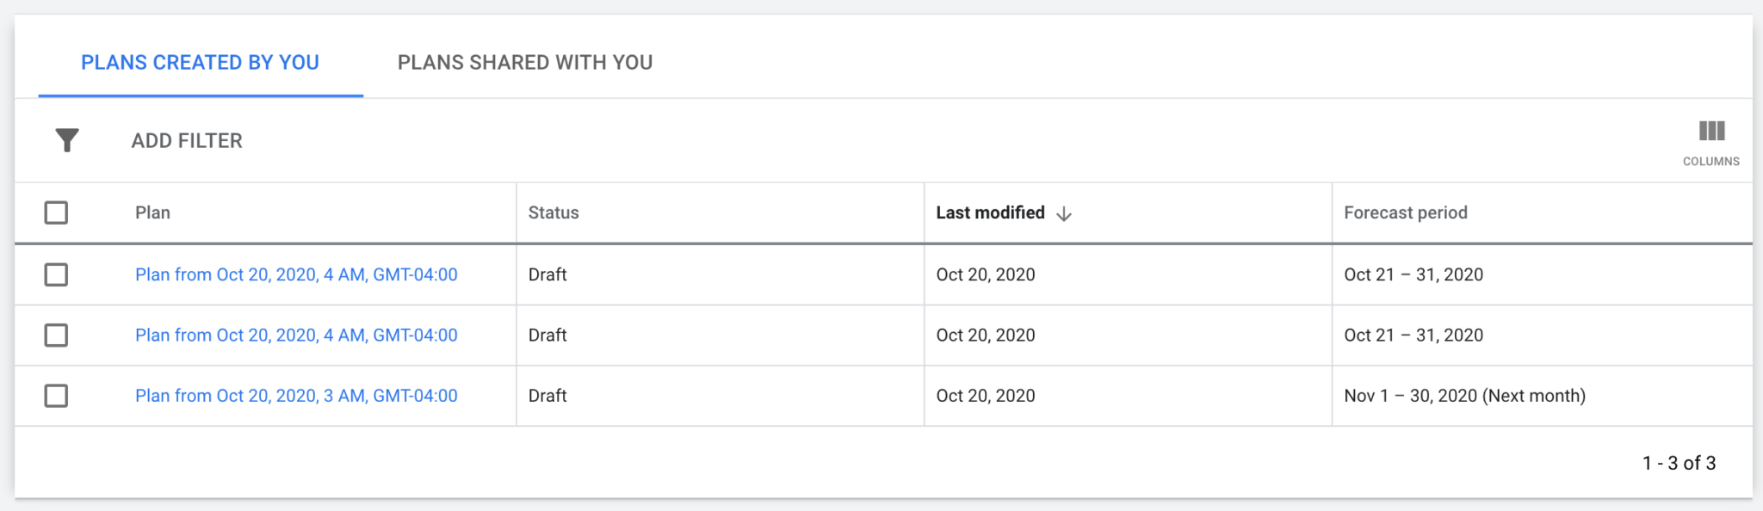The image size is (1763, 511).
Task: Check the second 4 AM draft plan row
Action: coord(56,335)
